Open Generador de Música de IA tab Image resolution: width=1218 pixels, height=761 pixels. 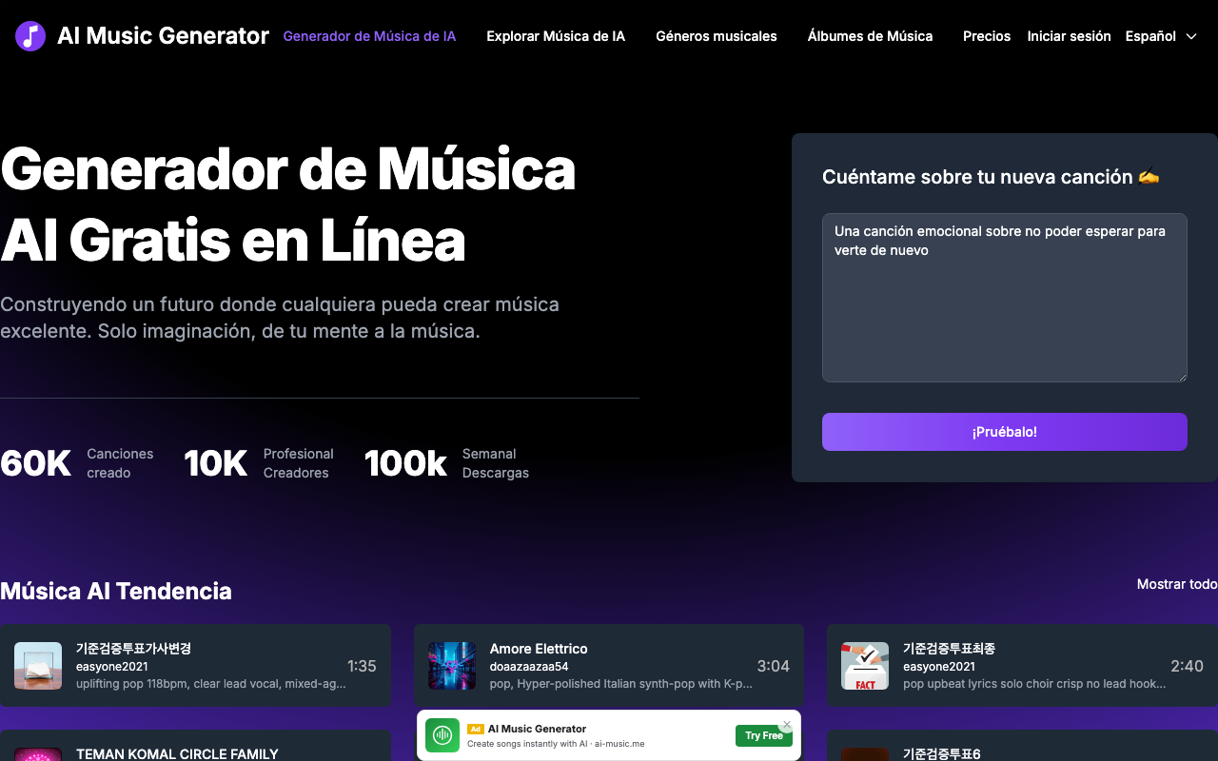pos(369,36)
